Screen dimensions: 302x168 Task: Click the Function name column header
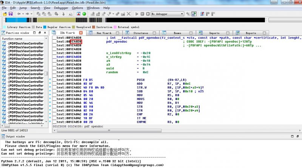pos(23,39)
